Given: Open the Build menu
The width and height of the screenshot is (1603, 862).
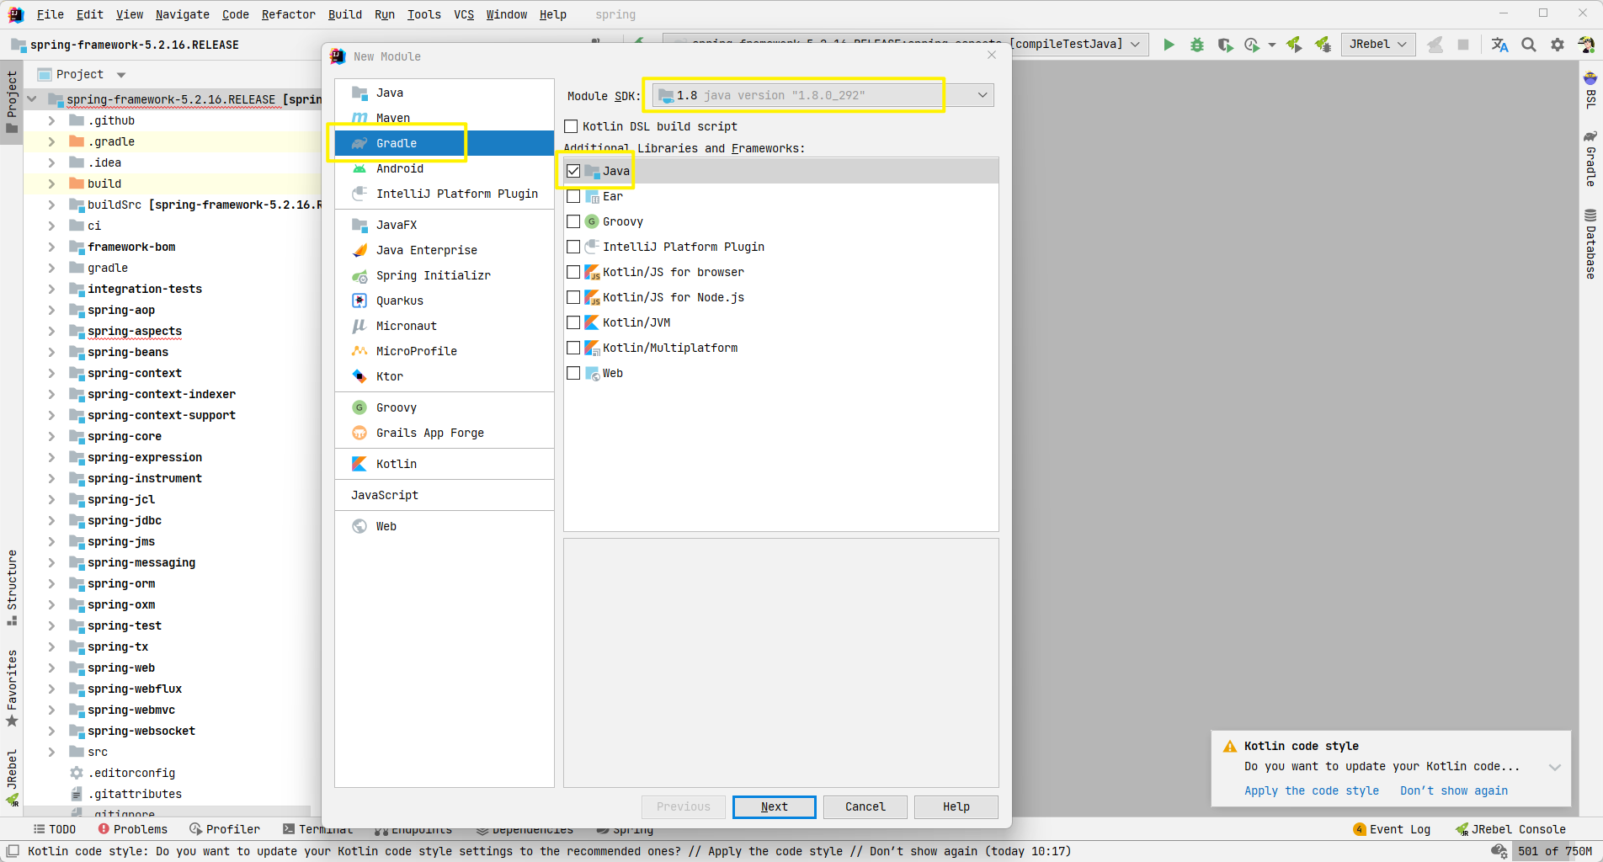Looking at the screenshot, I should pyautogui.click(x=345, y=14).
